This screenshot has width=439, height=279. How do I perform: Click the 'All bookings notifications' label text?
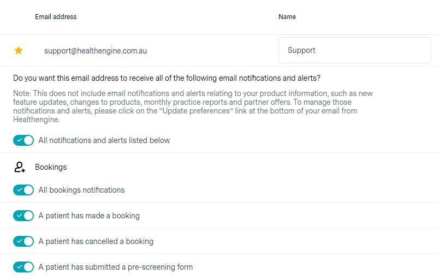[81, 190]
